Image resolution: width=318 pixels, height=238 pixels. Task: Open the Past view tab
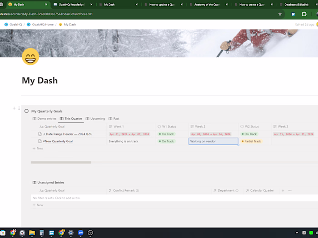click(114, 119)
